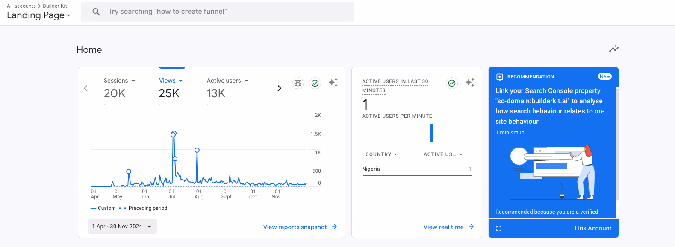Click the Sessions 20K value
The width and height of the screenshot is (675, 247).
[x=115, y=93]
